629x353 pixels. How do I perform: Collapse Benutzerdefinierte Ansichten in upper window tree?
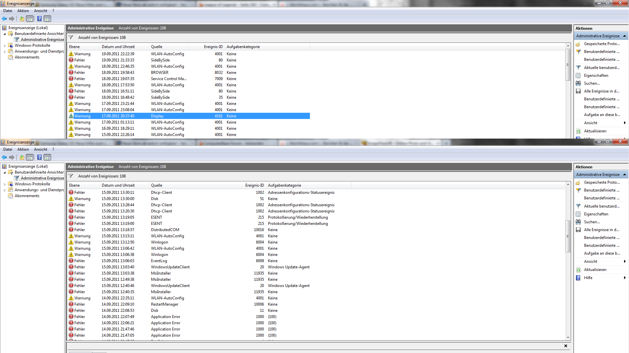pyautogui.click(x=5, y=34)
